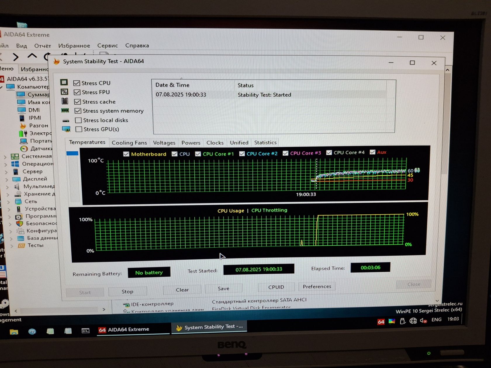Screen dimensions: 491x368
Task: Stop the stability test
Action: click(127, 291)
